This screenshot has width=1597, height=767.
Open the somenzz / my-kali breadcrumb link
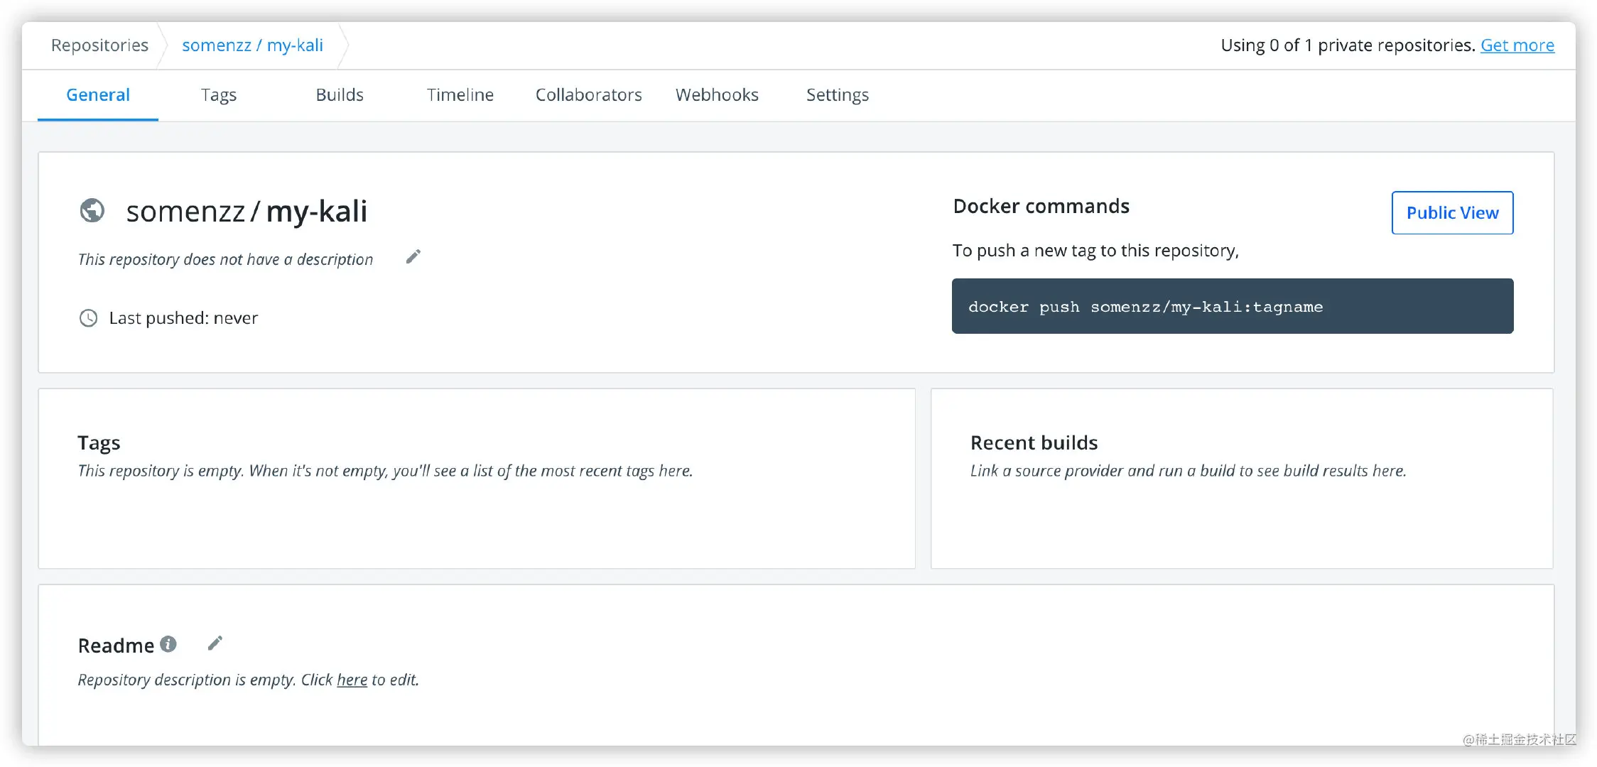point(253,45)
